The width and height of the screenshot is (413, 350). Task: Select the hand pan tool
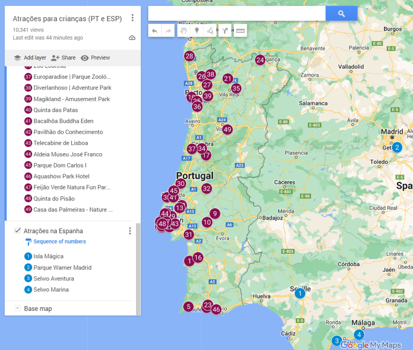click(184, 31)
